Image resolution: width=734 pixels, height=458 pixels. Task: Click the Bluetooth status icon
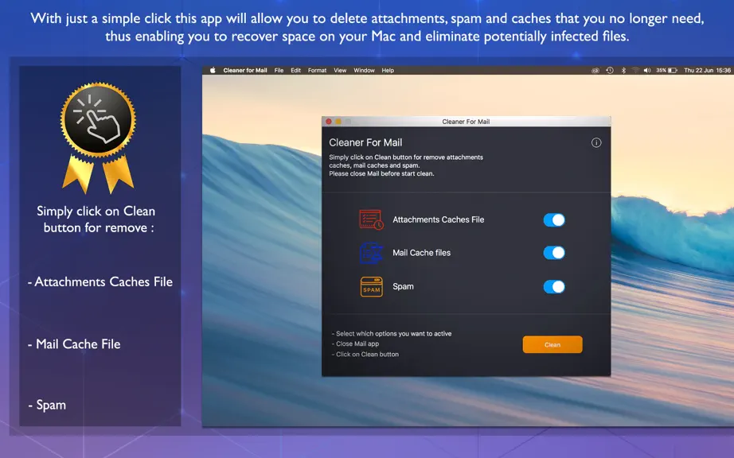point(623,70)
